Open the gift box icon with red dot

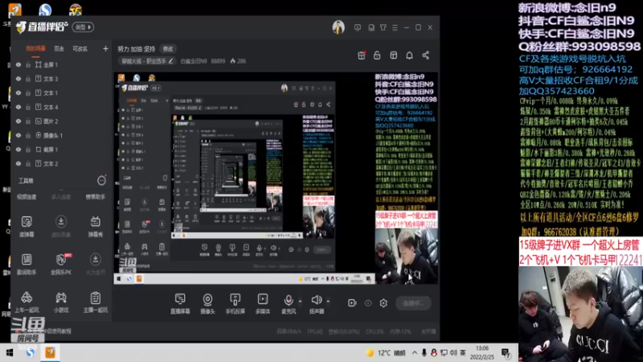click(361, 56)
